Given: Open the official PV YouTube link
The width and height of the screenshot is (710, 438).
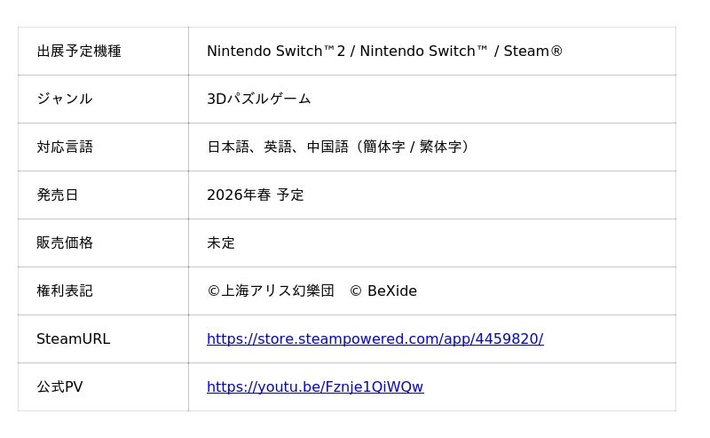Looking at the screenshot, I should pos(315,386).
